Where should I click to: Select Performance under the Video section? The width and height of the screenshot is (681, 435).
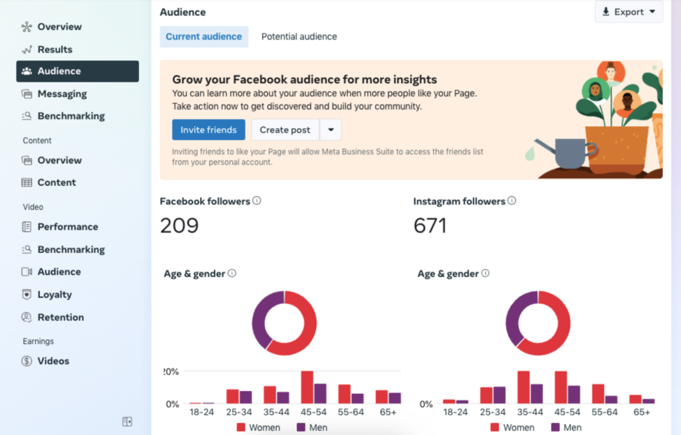pos(67,226)
